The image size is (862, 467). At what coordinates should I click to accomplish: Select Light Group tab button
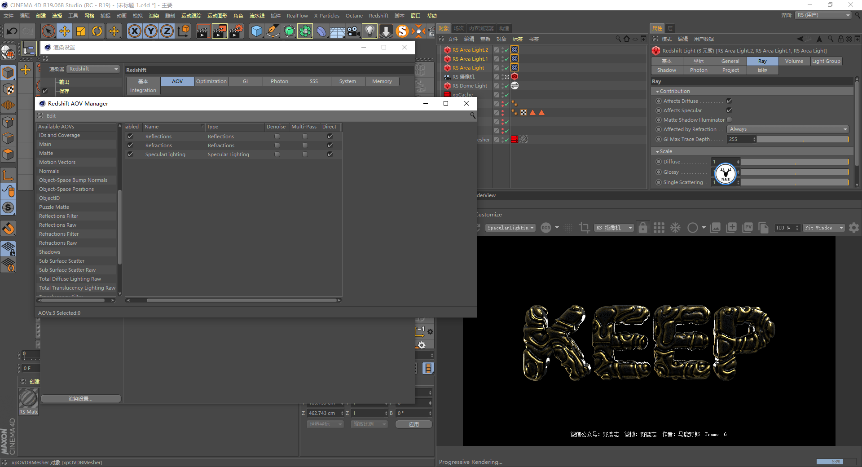tap(826, 61)
